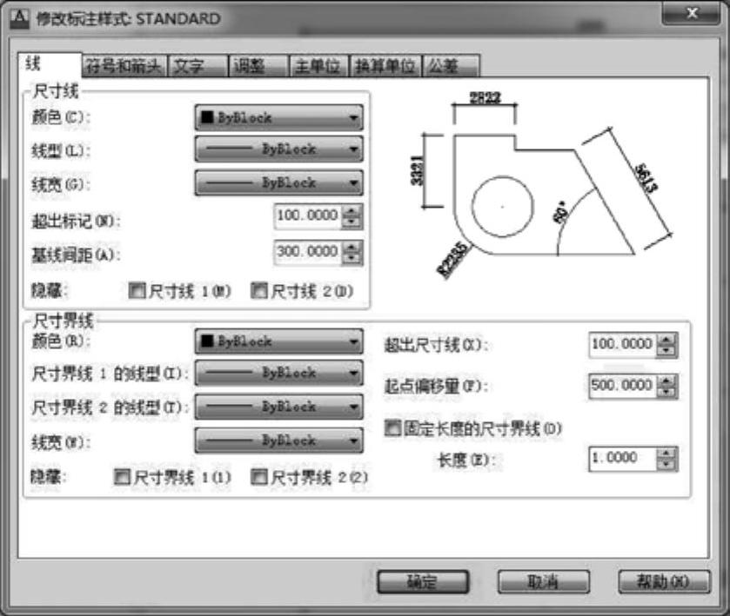Open the 公差 tab
The width and height of the screenshot is (730, 616).
[451, 65]
